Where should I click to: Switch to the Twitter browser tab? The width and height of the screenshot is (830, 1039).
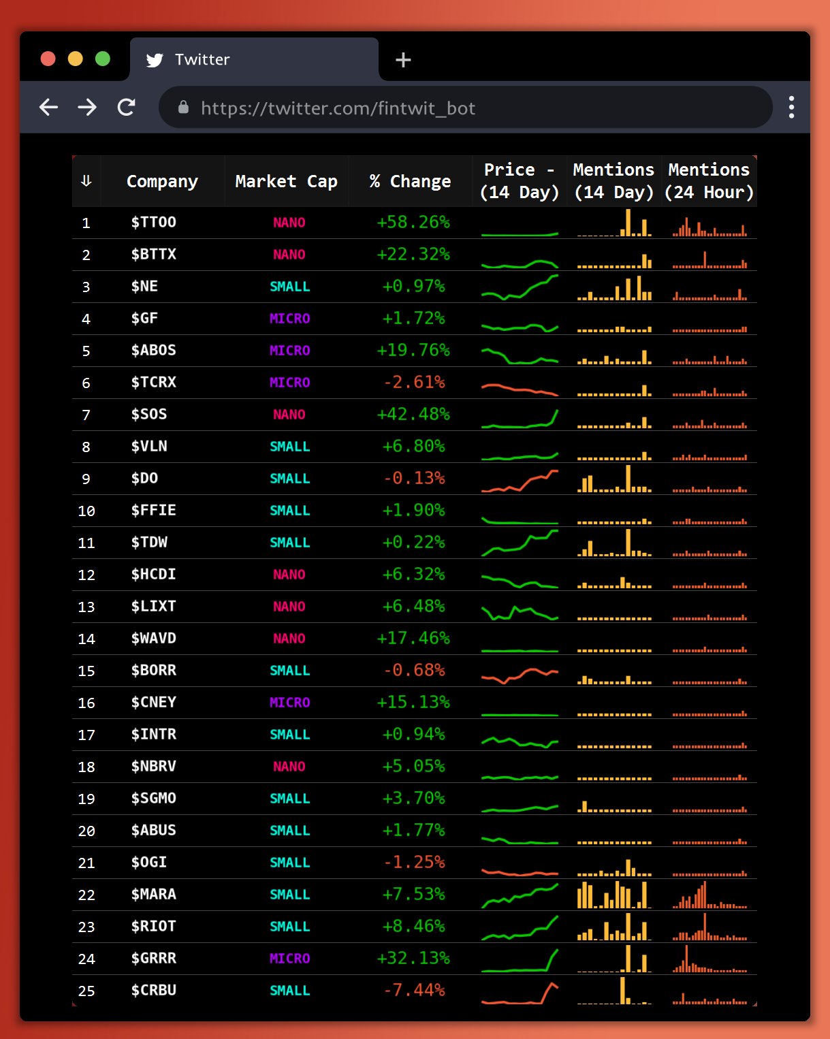pos(202,59)
